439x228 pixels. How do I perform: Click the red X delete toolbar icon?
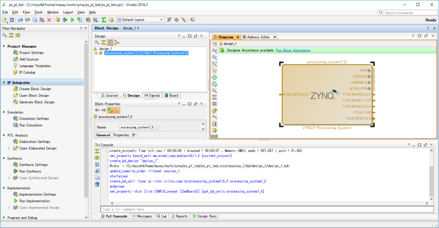pyautogui.click(x=49, y=20)
